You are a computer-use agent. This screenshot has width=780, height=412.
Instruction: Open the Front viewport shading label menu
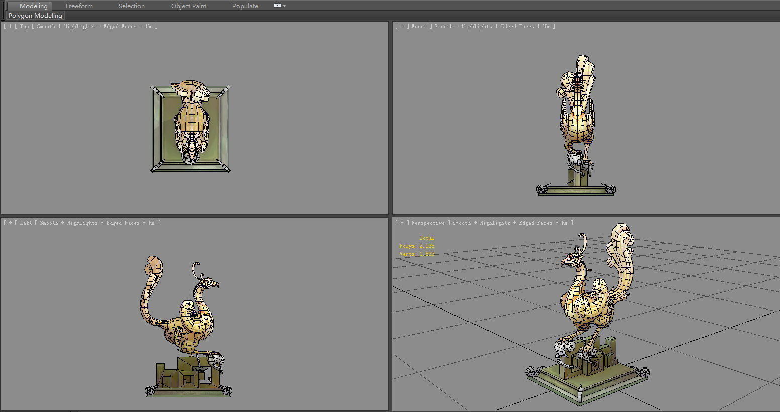point(492,26)
